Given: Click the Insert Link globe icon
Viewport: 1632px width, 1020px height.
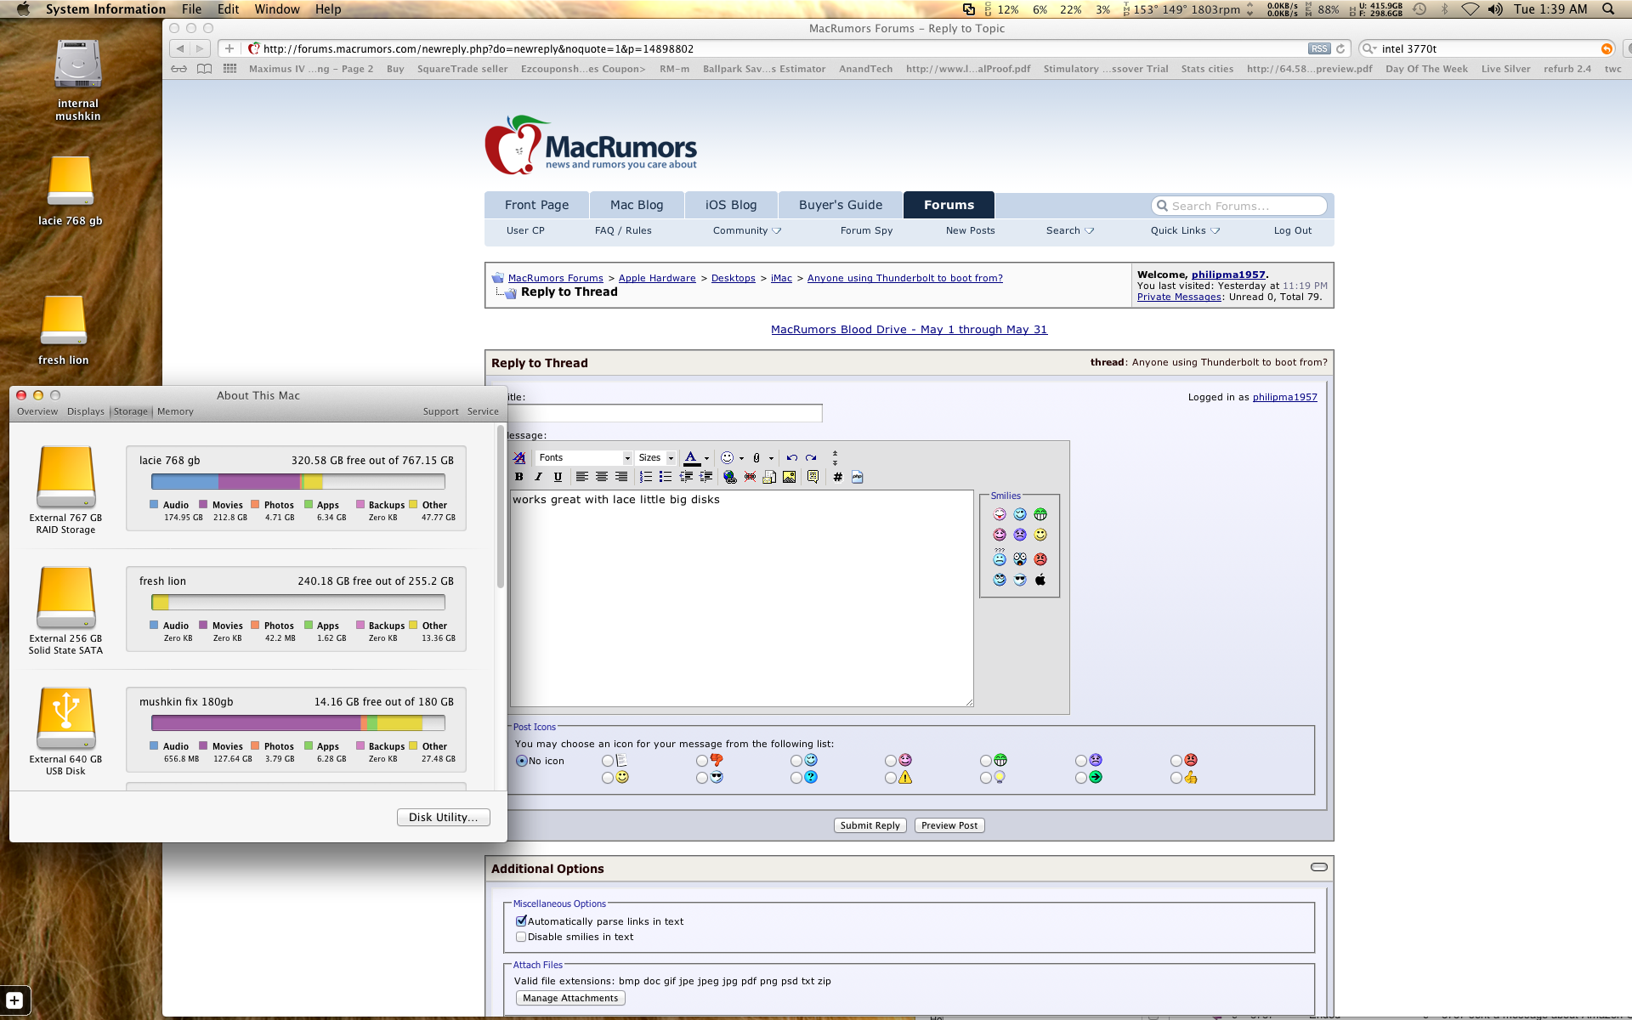Looking at the screenshot, I should click(x=729, y=477).
